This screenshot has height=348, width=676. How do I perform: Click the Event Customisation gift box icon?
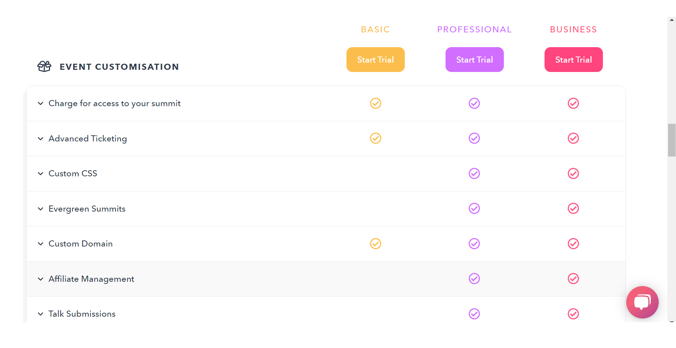[44, 67]
